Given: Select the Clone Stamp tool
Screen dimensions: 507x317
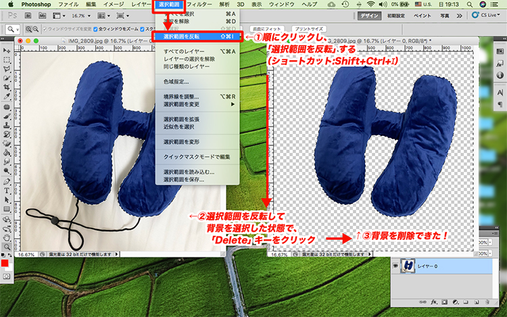Looking at the screenshot, I should click(7, 125).
